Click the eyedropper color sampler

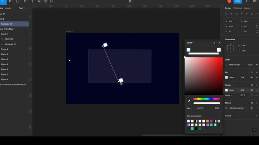pos(189,101)
